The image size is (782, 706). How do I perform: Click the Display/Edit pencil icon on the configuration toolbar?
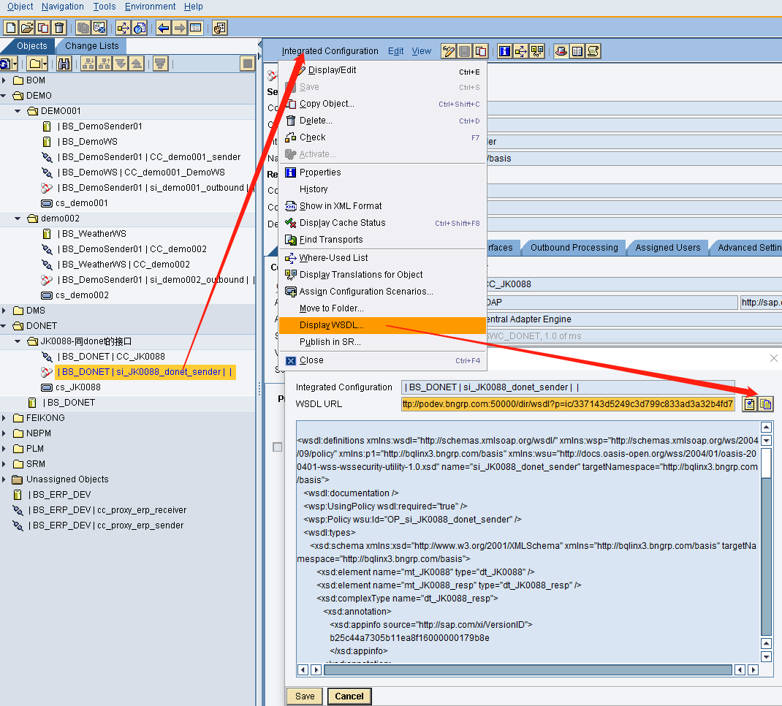pos(448,51)
